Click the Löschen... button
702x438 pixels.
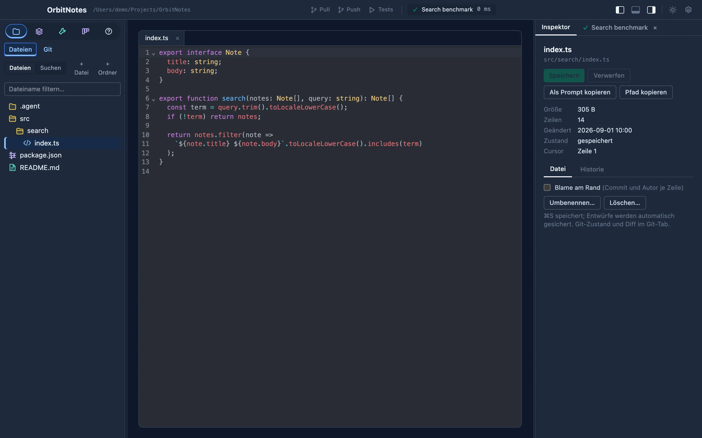click(x=624, y=203)
